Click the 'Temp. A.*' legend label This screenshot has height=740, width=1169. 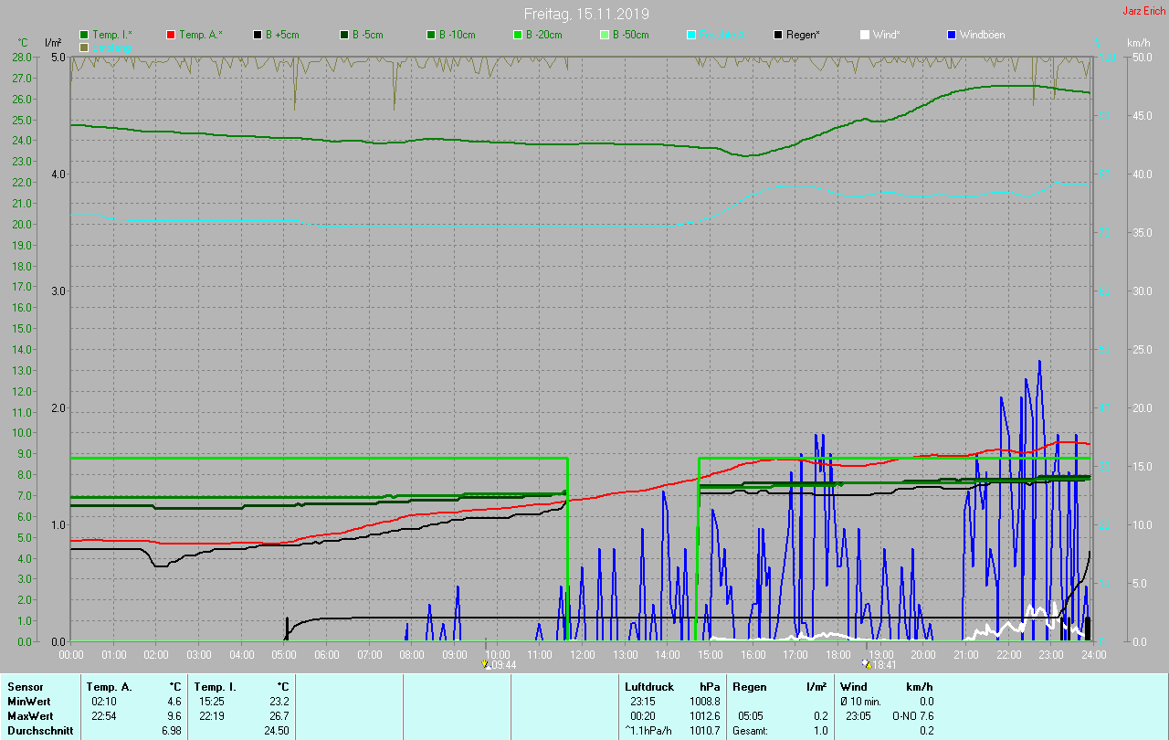coord(201,35)
